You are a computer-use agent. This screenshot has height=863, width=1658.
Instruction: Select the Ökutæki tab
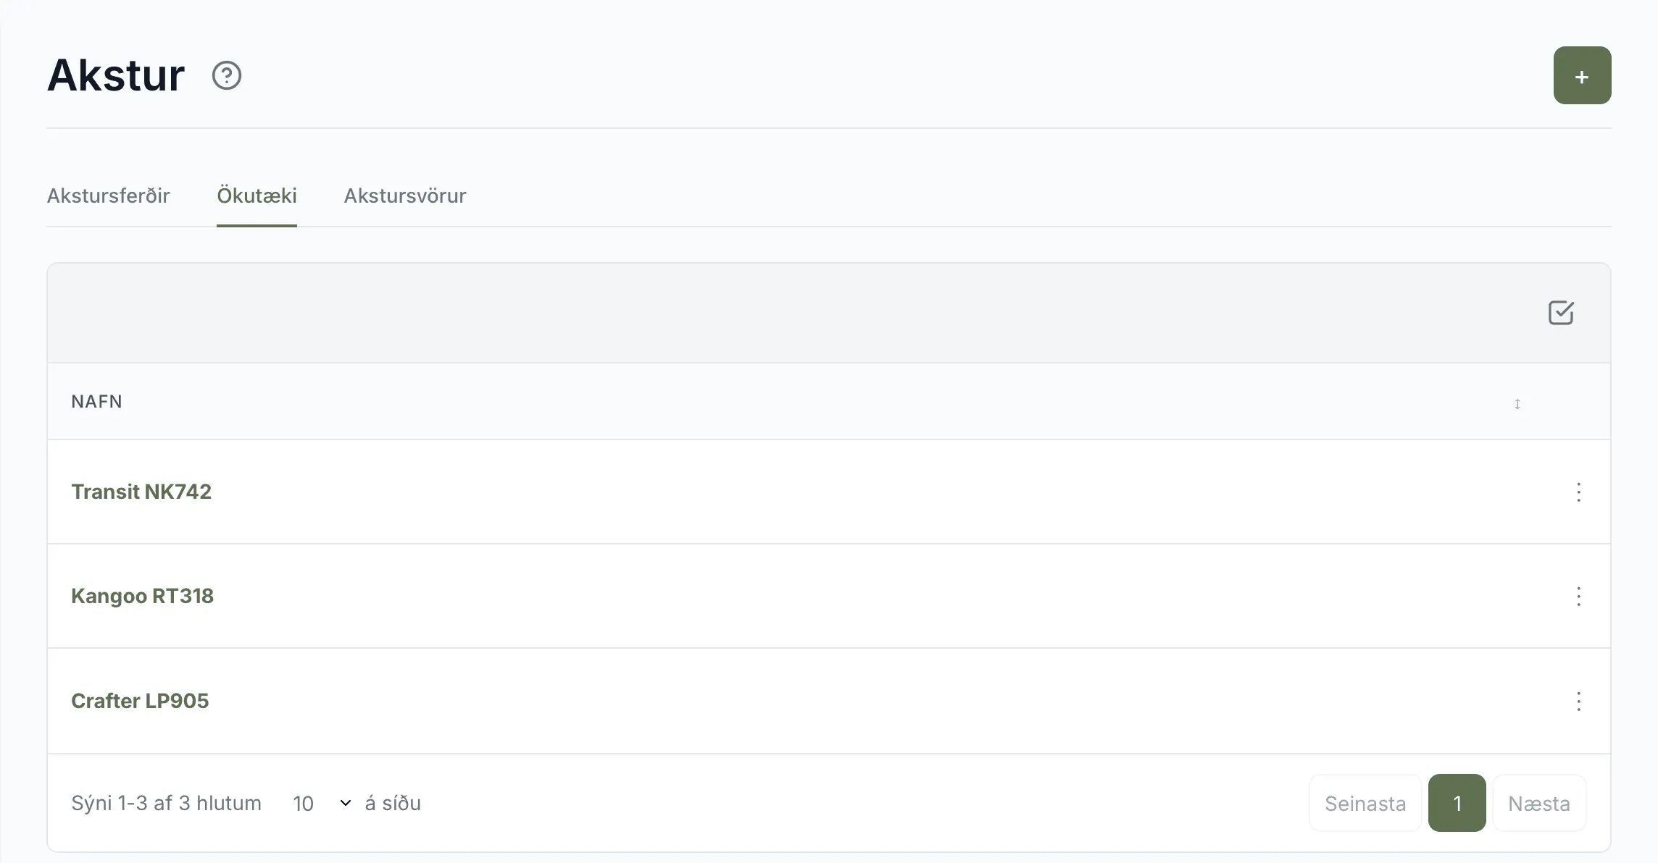coord(257,195)
